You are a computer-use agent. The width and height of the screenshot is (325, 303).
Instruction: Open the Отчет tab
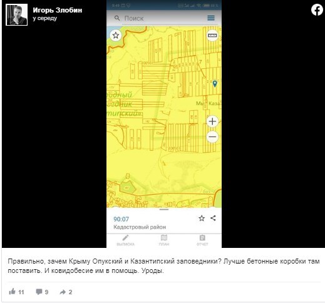click(202, 240)
